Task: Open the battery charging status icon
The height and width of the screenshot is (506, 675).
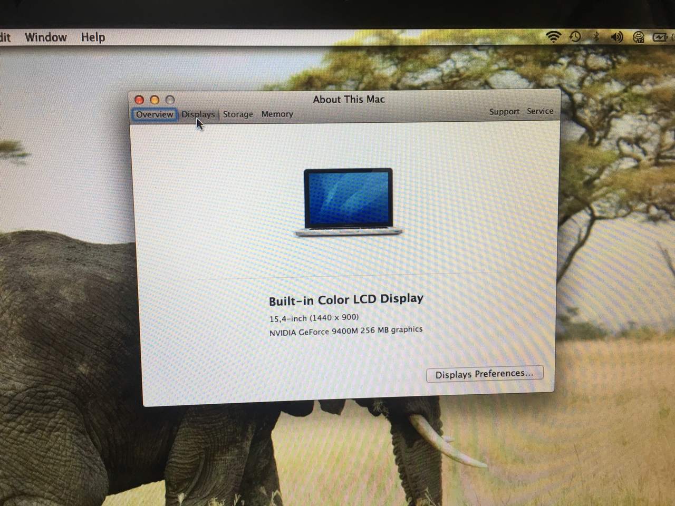Action: (660, 37)
